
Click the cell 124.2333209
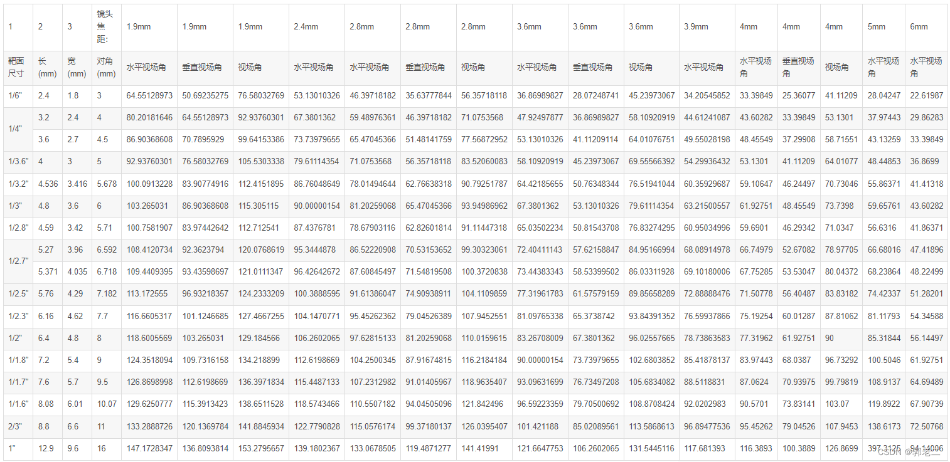(x=261, y=293)
